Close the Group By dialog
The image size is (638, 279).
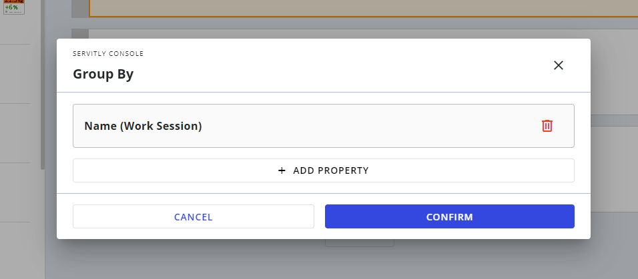point(558,65)
